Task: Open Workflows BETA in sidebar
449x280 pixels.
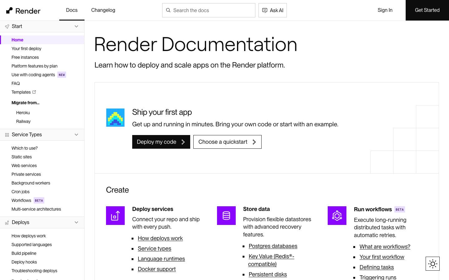Action: coord(28,200)
